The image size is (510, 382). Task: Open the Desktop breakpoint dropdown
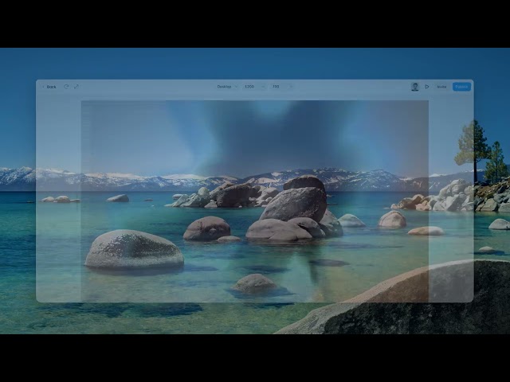click(227, 87)
